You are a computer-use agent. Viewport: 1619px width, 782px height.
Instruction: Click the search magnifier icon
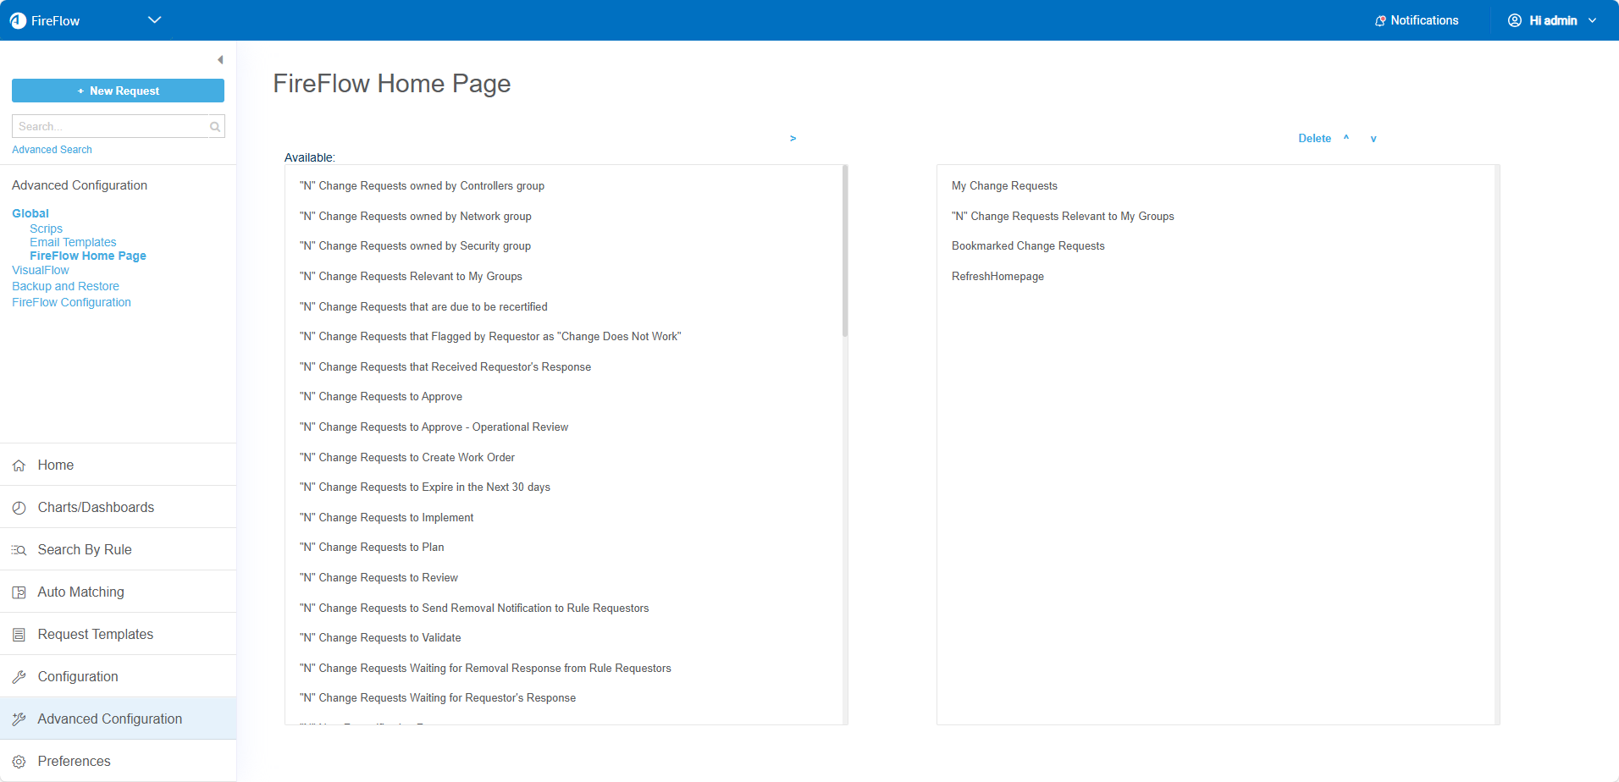(215, 127)
